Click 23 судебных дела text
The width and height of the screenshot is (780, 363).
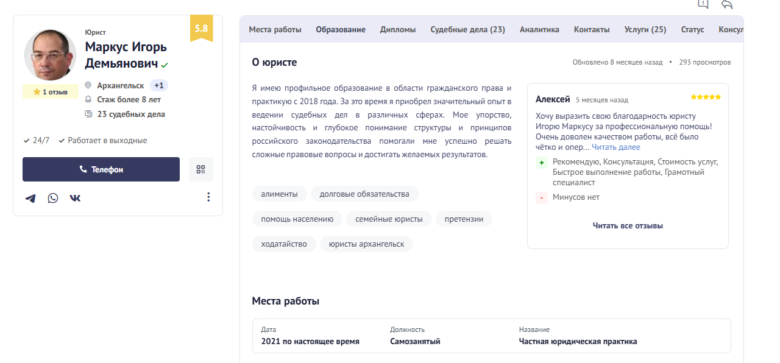coord(131,114)
